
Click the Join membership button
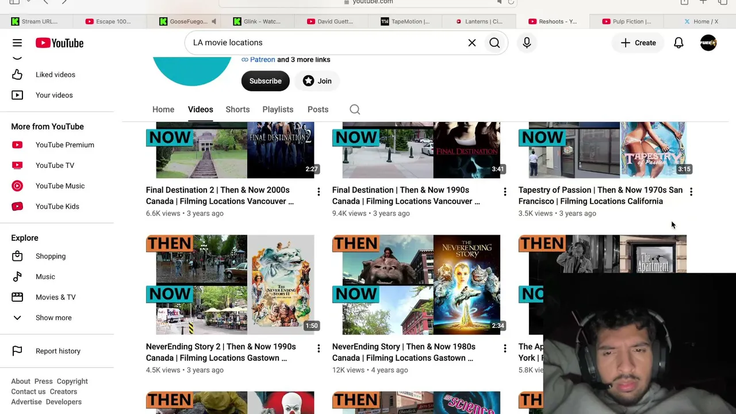pos(317,81)
